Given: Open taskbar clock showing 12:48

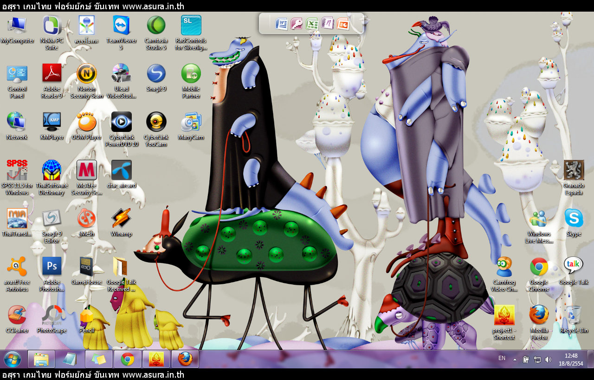Looking at the screenshot, I should (x=571, y=359).
